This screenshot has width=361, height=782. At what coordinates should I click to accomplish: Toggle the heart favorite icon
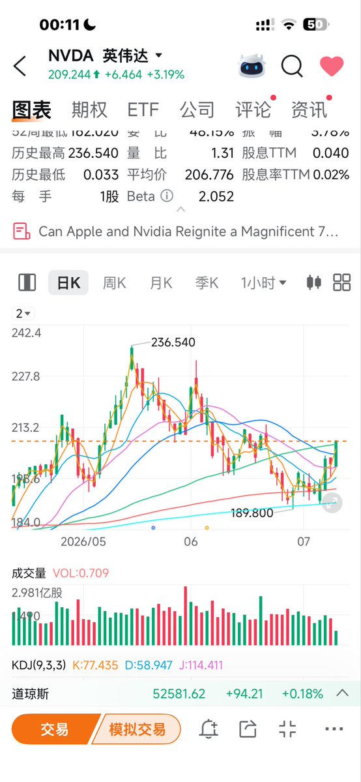click(332, 66)
